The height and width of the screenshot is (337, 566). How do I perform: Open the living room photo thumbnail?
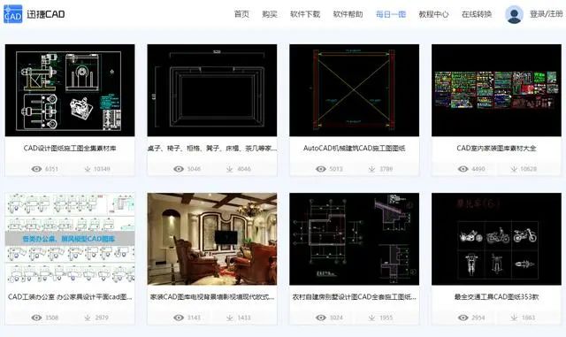pos(212,239)
